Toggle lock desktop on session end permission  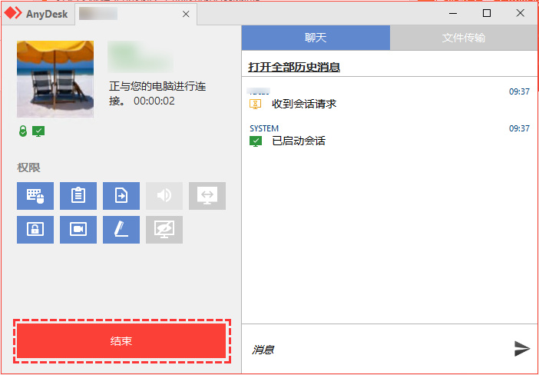point(35,230)
